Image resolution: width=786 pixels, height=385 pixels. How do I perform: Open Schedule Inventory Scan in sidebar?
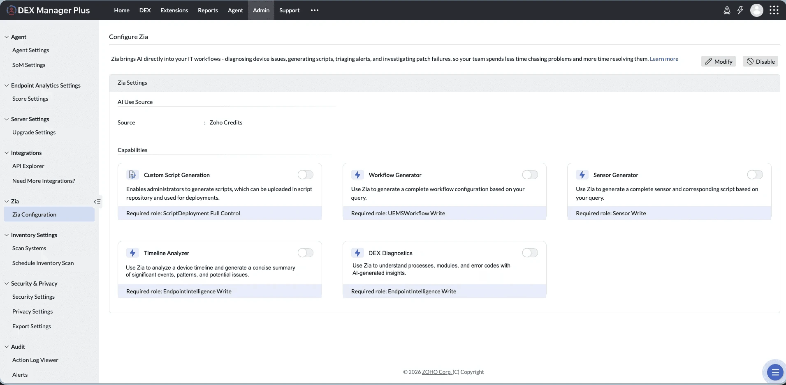[43, 263]
